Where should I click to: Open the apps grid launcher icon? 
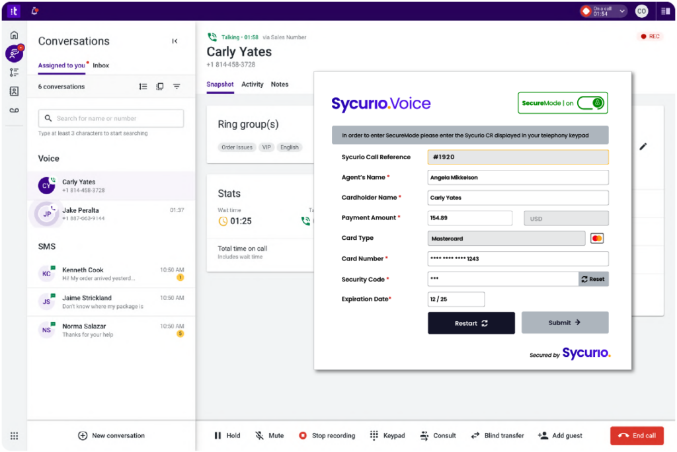point(15,435)
